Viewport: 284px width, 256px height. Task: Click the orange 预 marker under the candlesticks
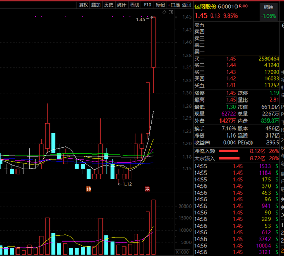(89, 189)
